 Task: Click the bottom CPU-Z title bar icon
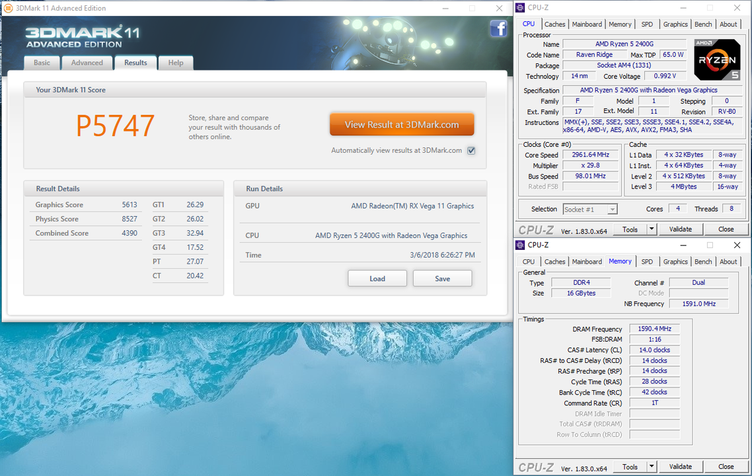[520, 245]
